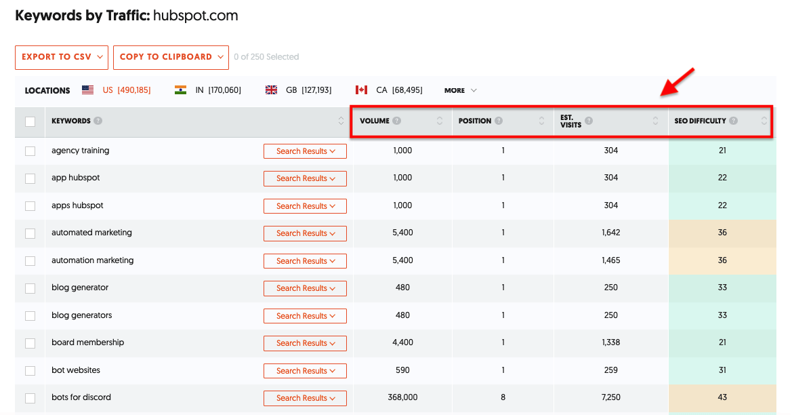This screenshot has width=792, height=415.
Task: Sort by SEO Difficulty using sort arrows
Action: pyautogui.click(x=764, y=121)
